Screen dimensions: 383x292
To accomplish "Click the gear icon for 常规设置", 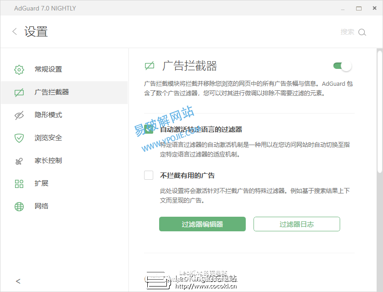I will pyautogui.click(x=19, y=70).
